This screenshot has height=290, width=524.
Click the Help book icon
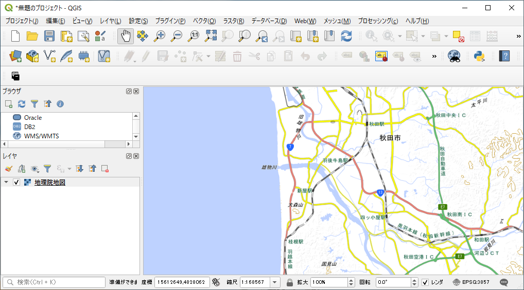pos(504,56)
